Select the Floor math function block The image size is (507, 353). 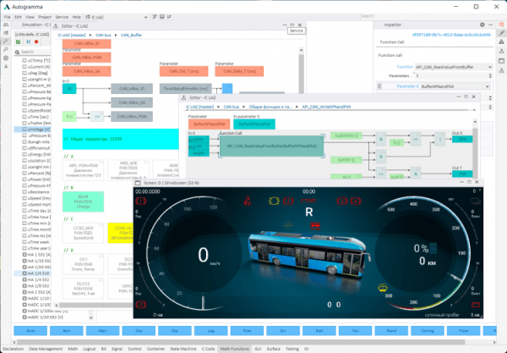(463, 331)
